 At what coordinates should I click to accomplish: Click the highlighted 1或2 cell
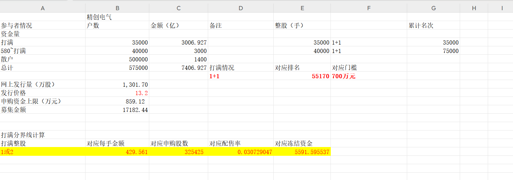click(x=42, y=152)
